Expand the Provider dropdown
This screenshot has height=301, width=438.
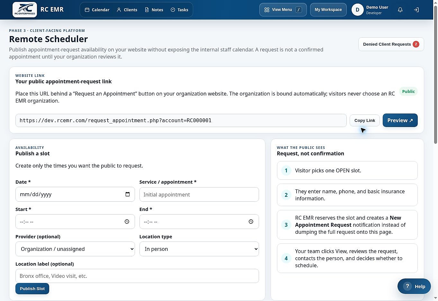75,249
